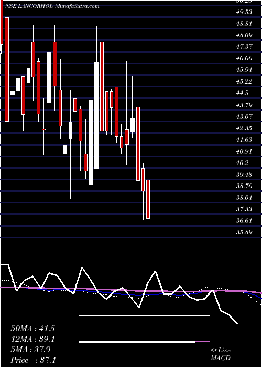Select the 38.76 price axis label

coord(245,186)
